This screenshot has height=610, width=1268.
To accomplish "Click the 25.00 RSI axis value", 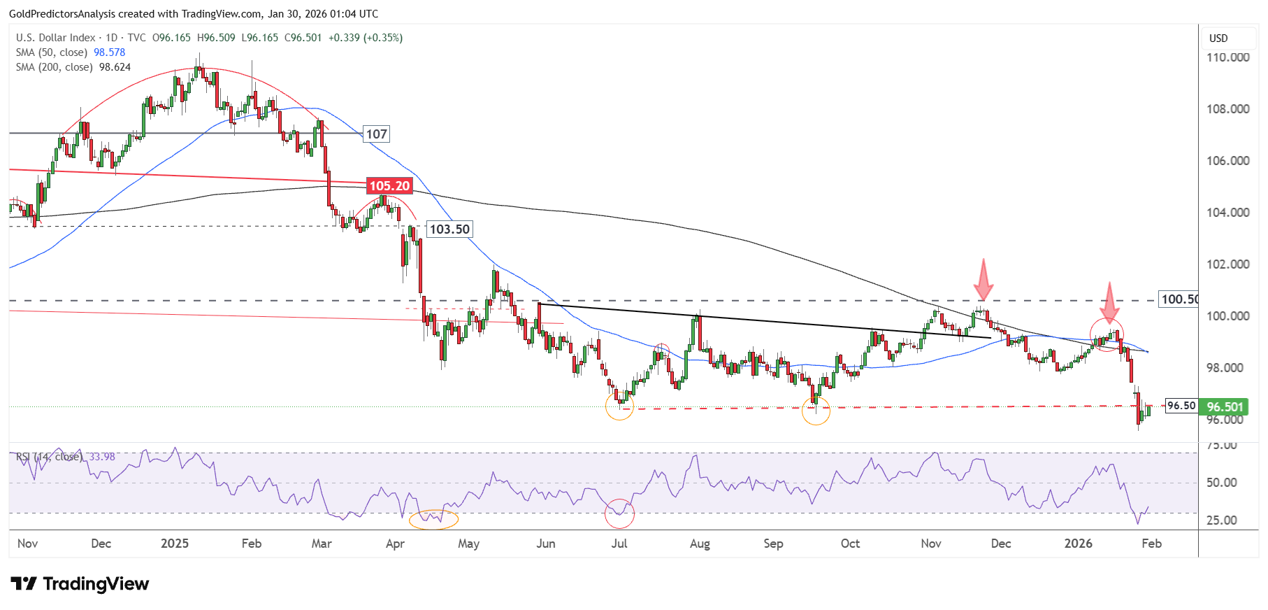I will pos(1222,520).
